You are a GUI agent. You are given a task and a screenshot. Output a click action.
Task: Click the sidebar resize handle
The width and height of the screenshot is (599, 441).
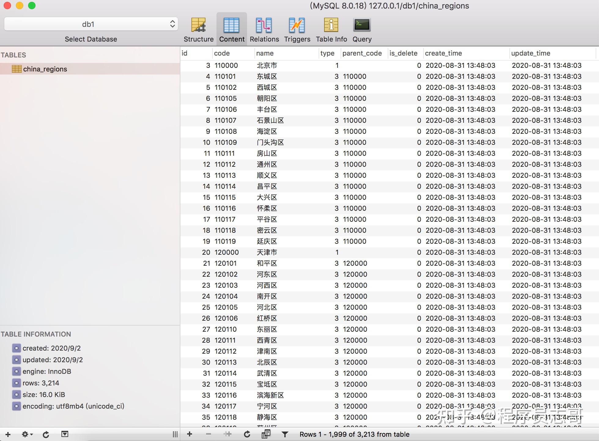[x=175, y=434]
